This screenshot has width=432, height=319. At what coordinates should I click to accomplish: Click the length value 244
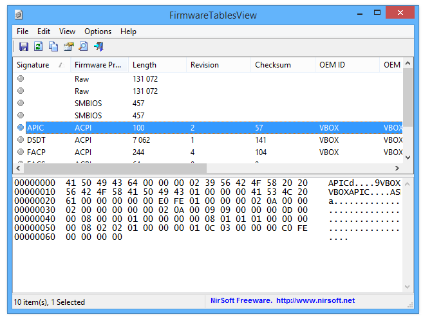[x=138, y=152]
